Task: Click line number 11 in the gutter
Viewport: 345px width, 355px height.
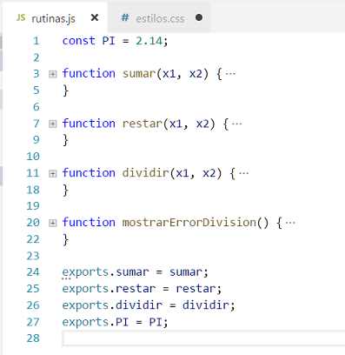Action: [33, 173]
